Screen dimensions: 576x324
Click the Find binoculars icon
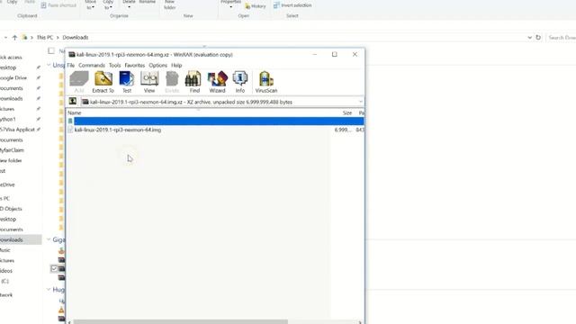pos(194,82)
